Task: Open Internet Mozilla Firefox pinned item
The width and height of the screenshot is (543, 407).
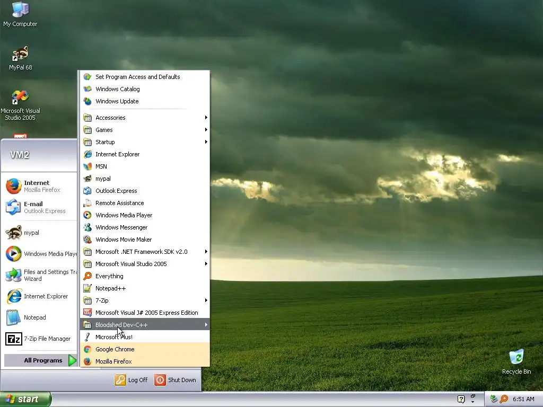Action: click(x=39, y=186)
